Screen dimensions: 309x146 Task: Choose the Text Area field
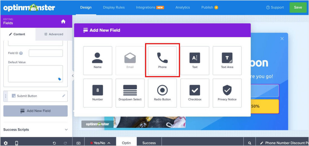[227, 61]
